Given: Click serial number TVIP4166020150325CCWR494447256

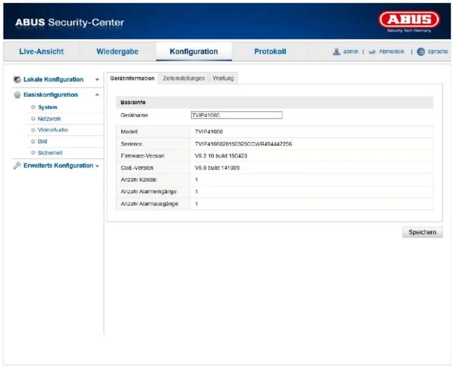Looking at the screenshot, I should (243, 144).
